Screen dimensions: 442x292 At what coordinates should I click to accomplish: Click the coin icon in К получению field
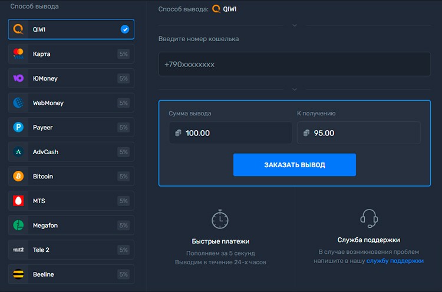coord(306,133)
